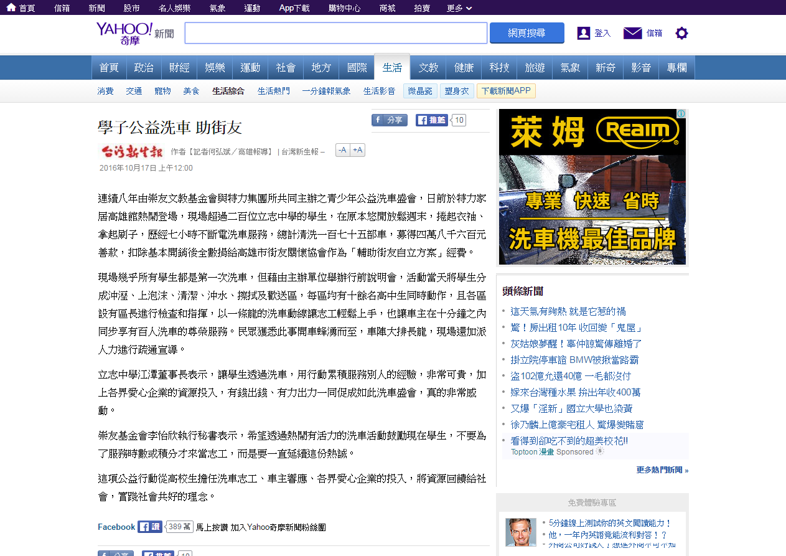Select the 地方 news tab
This screenshot has width=786, height=556.
[321, 68]
